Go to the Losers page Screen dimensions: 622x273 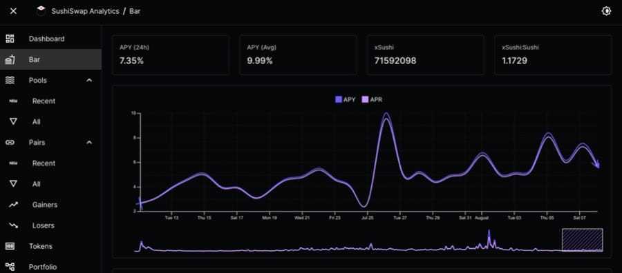click(x=44, y=225)
